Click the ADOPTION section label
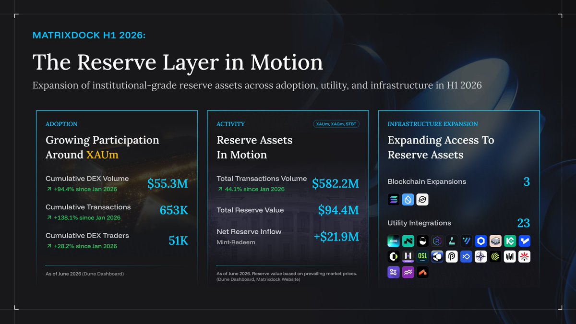 coord(61,124)
